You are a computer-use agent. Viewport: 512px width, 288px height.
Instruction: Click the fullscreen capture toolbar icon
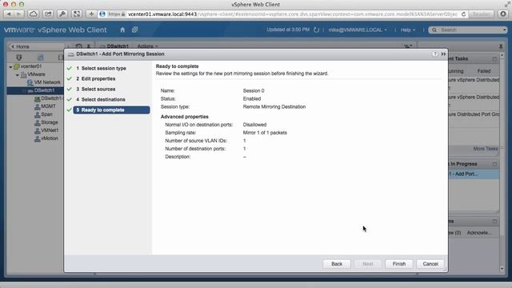77,14
